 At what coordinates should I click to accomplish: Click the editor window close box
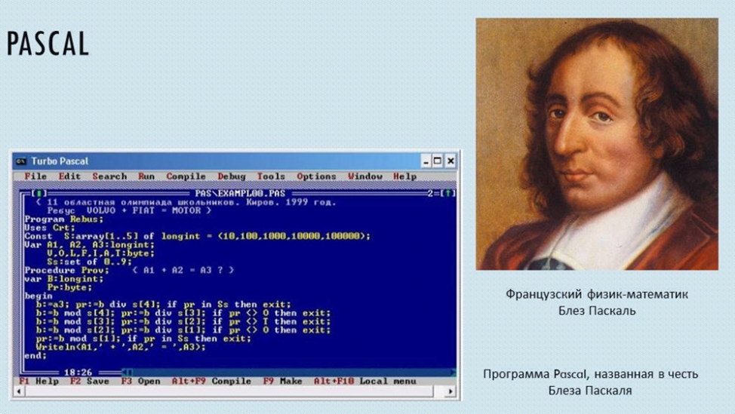(39, 193)
